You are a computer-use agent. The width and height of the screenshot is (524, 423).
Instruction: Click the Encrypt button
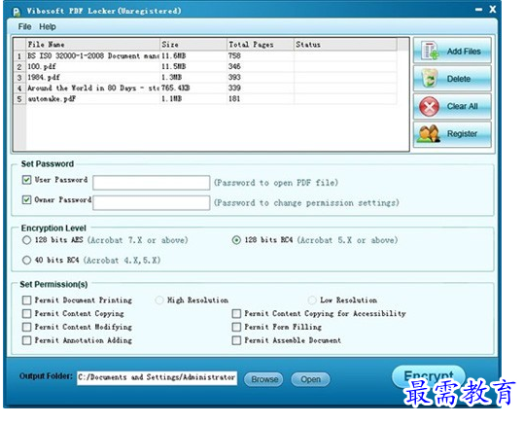coord(429,376)
